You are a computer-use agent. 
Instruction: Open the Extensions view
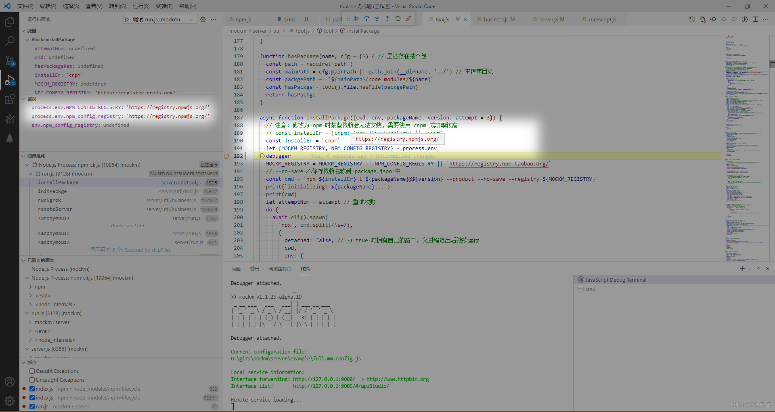10,99
